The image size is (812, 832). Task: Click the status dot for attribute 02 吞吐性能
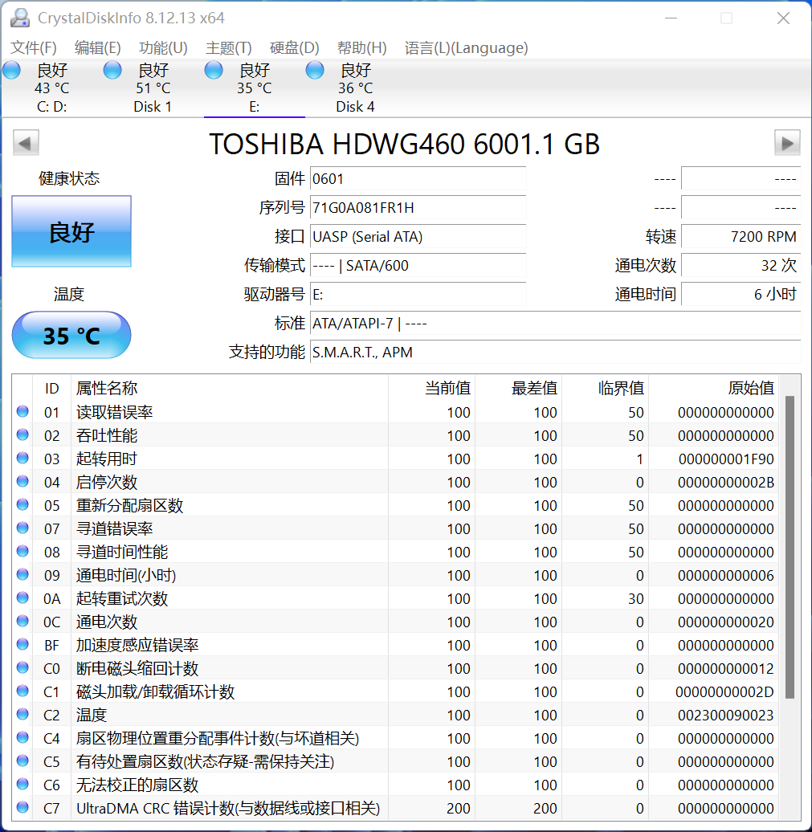pyautogui.click(x=22, y=434)
